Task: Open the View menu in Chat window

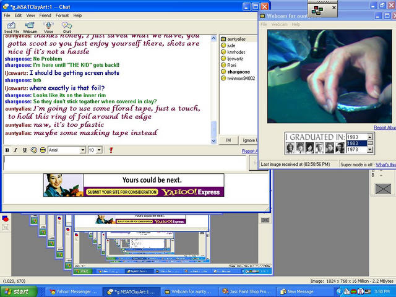Action: pos(30,15)
